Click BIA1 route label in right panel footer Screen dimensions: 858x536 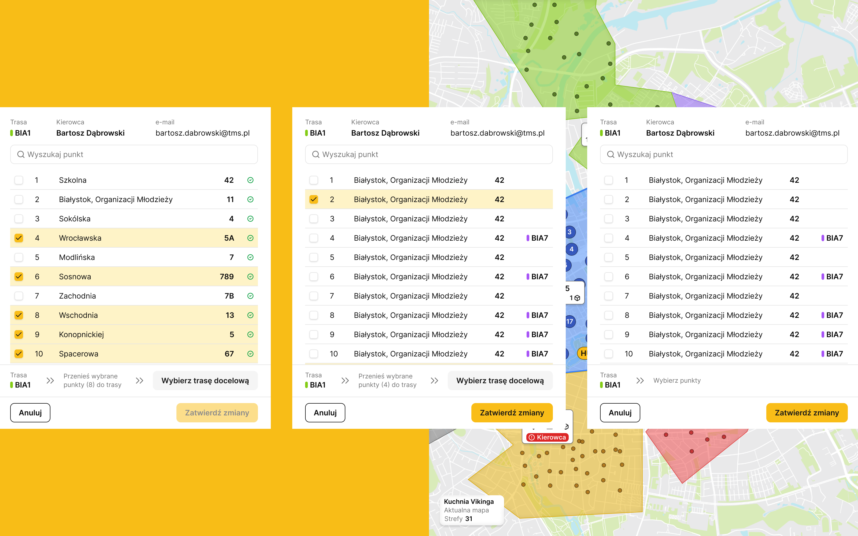(x=611, y=385)
